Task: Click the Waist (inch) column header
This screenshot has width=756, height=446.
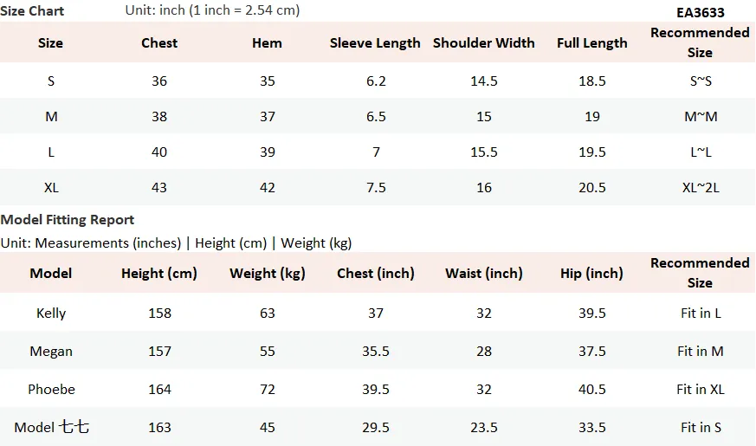Action: (x=484, y=274)
